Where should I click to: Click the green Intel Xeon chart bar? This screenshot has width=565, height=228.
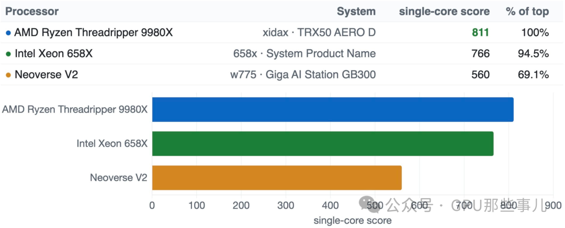pyautogui.click(x=322, y=143)
